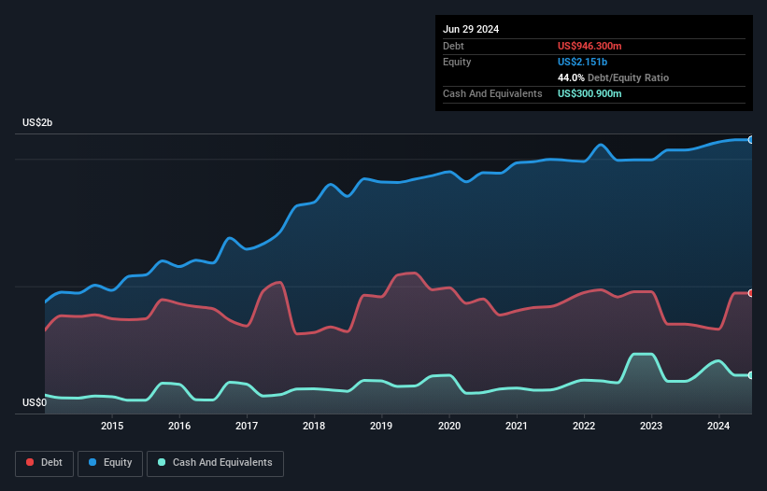Click the teal Cash legend dot
This screenshot has width=767, height=491.
(x=162, y=462)
